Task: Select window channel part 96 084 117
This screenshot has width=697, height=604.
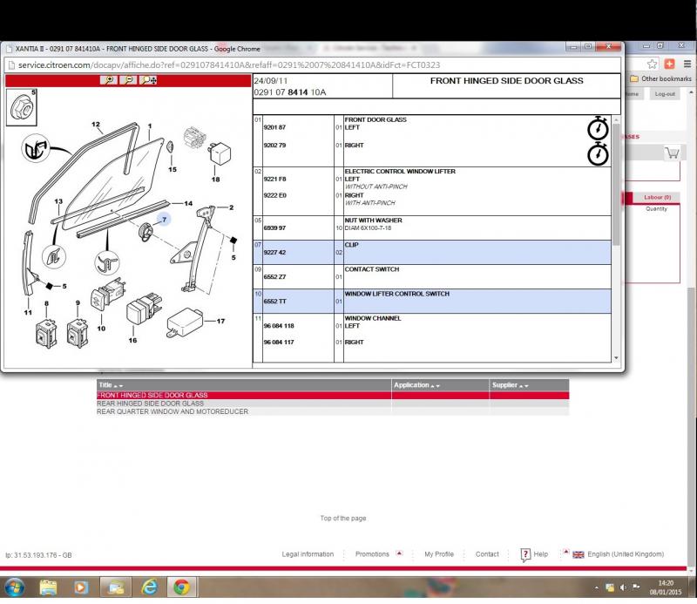Action: pos(279,343)
